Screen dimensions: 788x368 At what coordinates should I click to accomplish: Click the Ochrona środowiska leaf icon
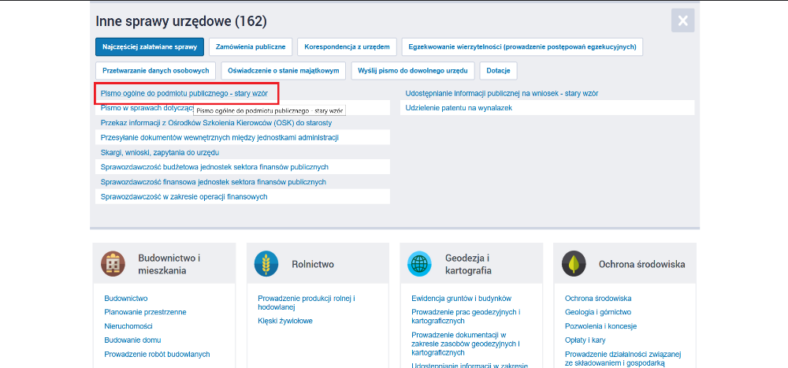pos(574,264)
